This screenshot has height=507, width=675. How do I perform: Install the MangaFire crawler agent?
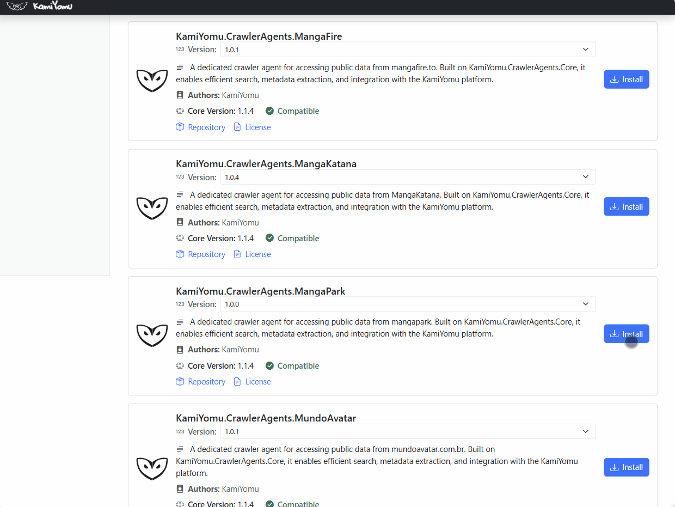tap(626, 80)
